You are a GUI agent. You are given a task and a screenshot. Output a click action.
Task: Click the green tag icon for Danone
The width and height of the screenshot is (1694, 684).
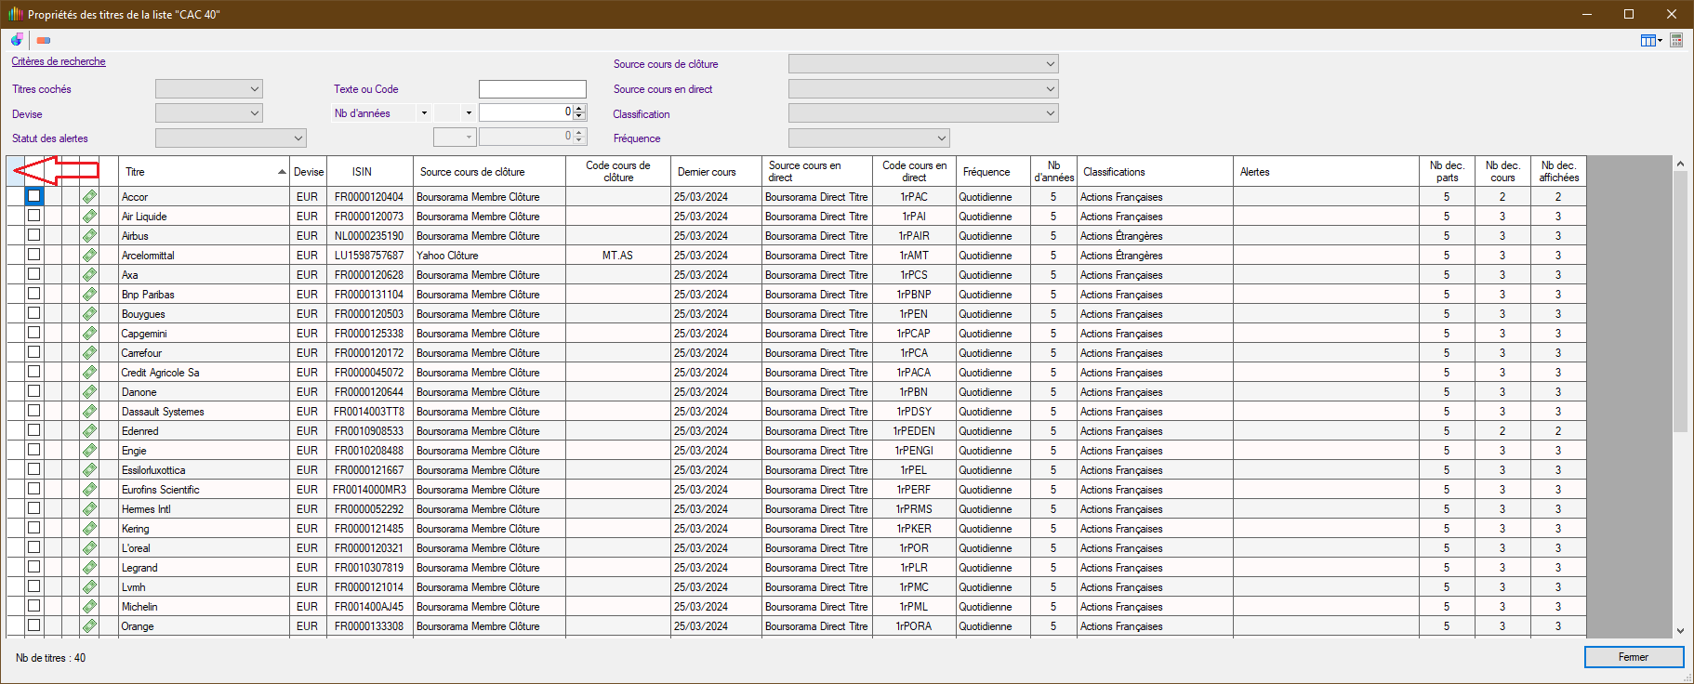[x=89, y=392]
